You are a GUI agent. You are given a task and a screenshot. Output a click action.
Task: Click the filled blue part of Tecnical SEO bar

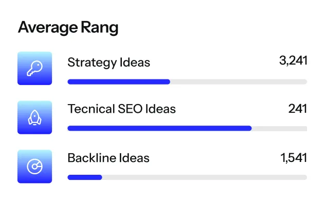(159, 128)
